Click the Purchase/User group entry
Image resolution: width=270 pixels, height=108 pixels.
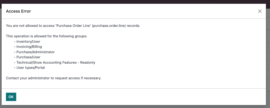pos(28,57)
